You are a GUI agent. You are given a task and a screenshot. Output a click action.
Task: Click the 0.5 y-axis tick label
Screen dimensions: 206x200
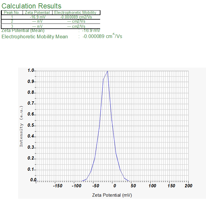tap(31, 125)
